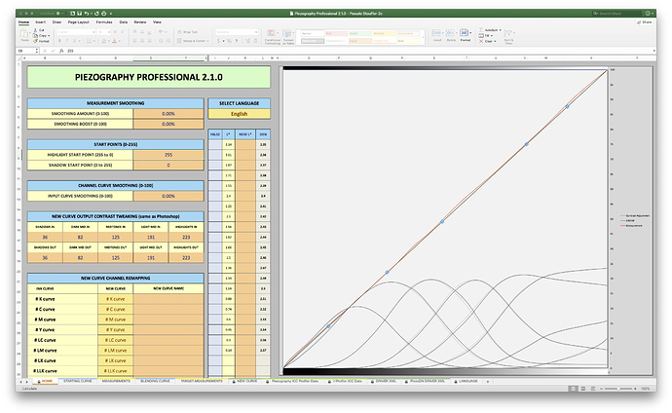Viewport: 672px width, 413px height.
Task: Click the Midtones In value 125
Action: tap(115, 237)
